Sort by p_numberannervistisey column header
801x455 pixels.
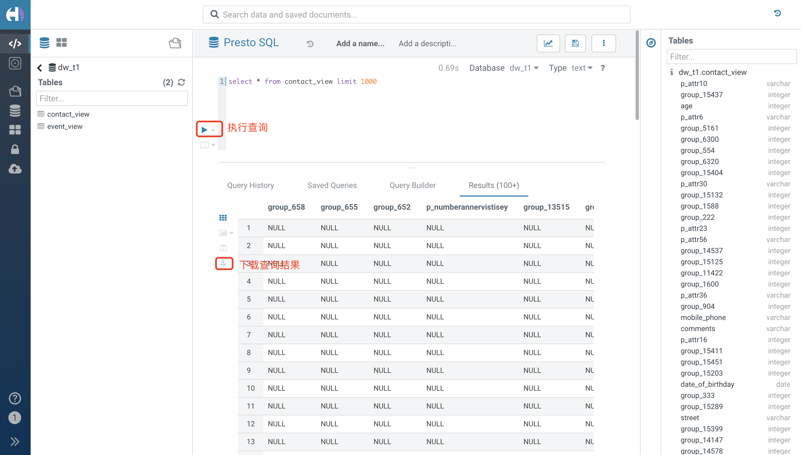pyautogui.click(x=467, y=207)
